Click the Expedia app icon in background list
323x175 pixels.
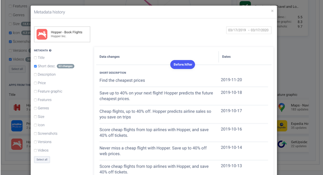pyautogui.click(x=282, y=126)
